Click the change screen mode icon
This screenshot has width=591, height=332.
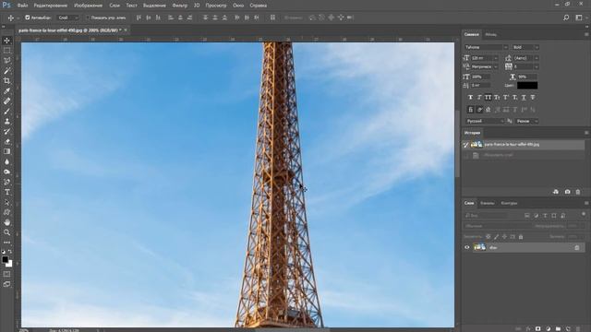click(6, 285)
